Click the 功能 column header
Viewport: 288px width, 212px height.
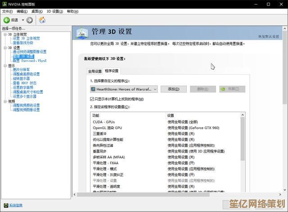96,116
